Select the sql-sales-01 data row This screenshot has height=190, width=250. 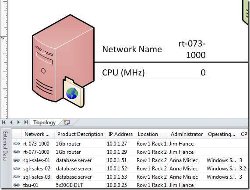tap(130, 160)
